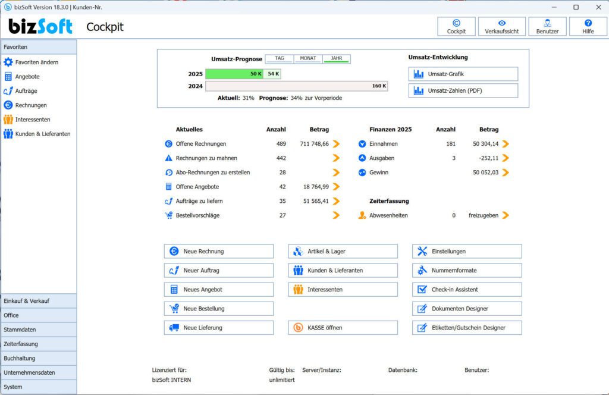
Task: Open details arrow for Gewinn
Action: pos(506,173)
